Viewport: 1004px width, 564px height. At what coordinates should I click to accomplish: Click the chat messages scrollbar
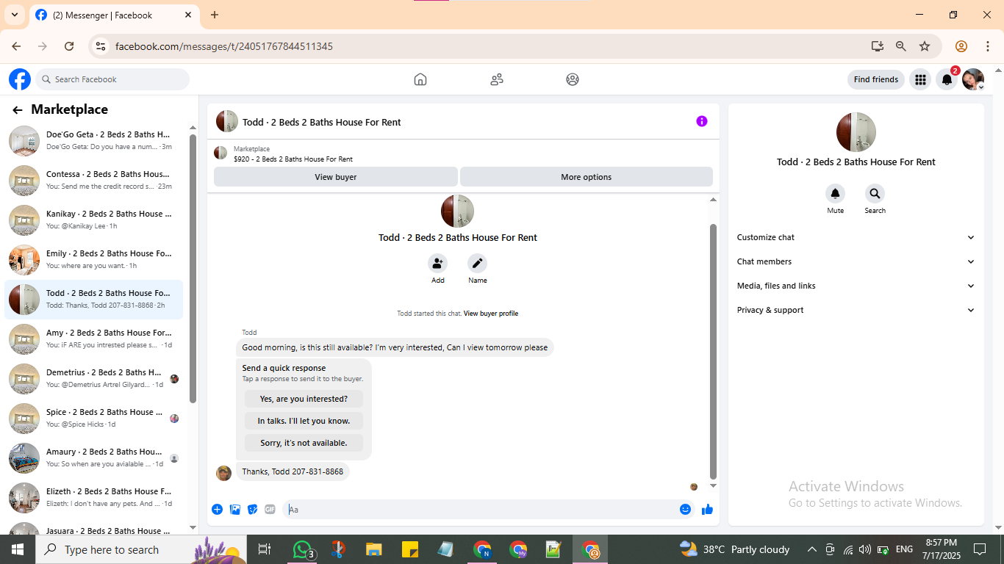point(713,351)
